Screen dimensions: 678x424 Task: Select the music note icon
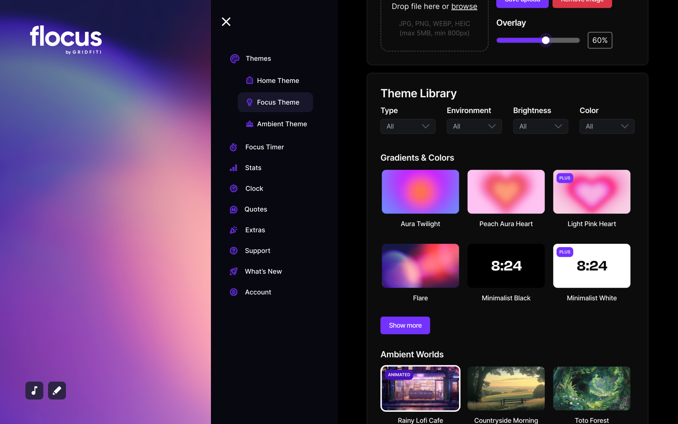(34, 390)
